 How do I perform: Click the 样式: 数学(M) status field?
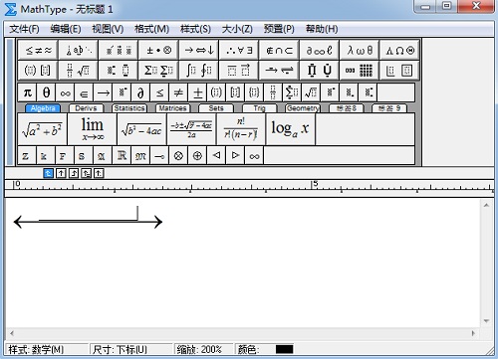(x=47, y=349)
